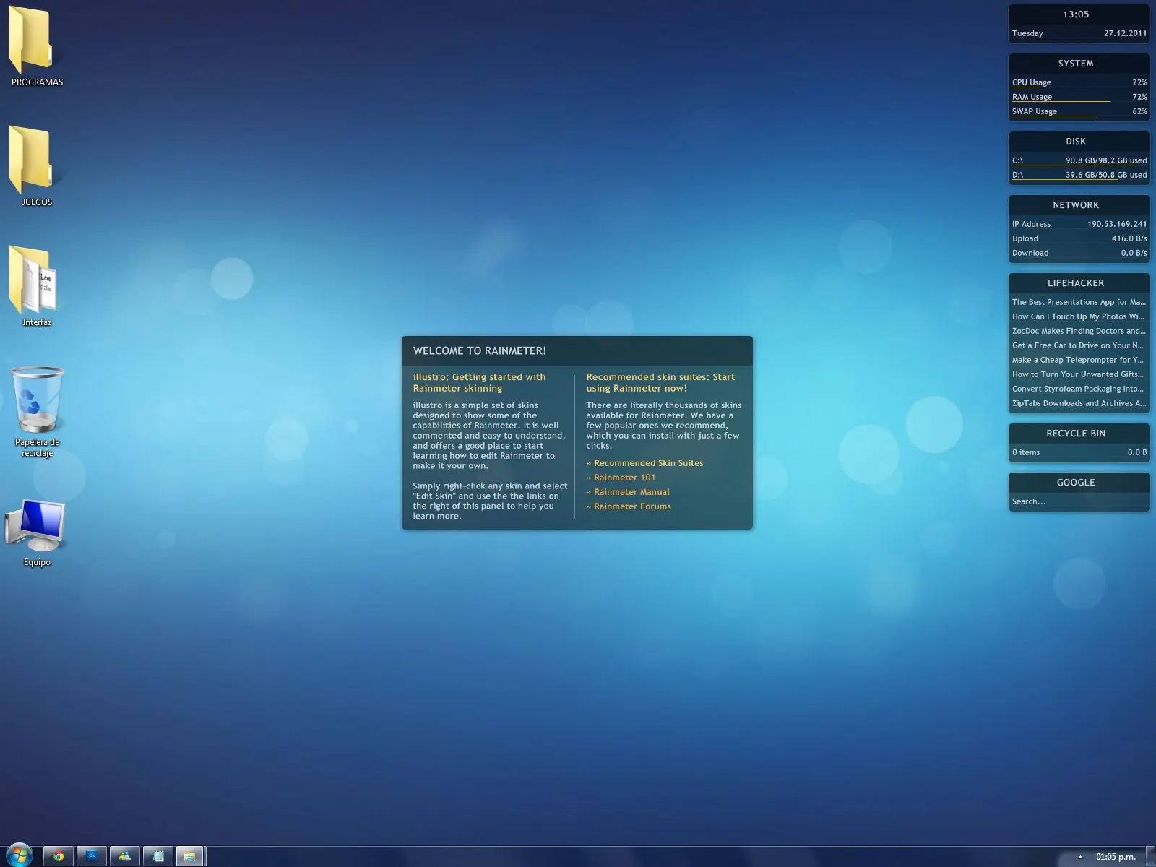
Task: Click the CPU Usage meter row
Action: click(1079, 82)
